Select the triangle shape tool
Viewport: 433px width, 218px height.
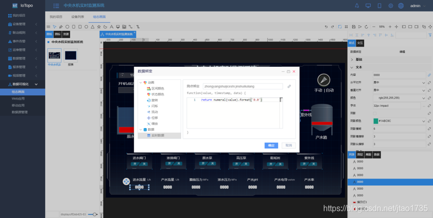click(93, 27)
